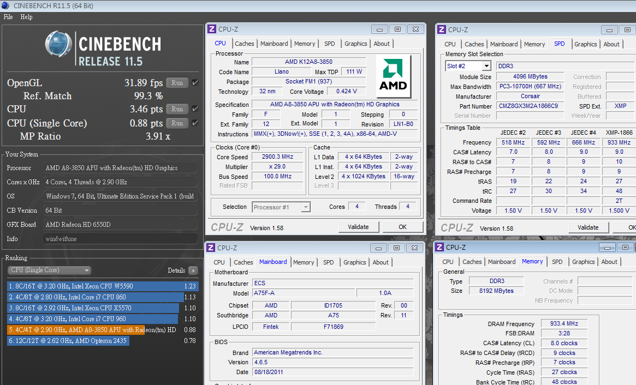Click the CPU-Z Z icon in top-left CPU window

pyautogui.click(x=212, y=29)
